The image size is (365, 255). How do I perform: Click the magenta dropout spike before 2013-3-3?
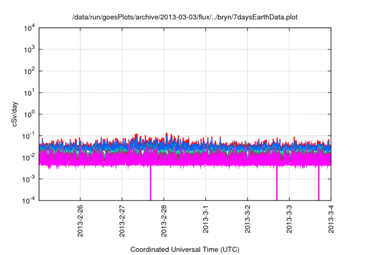[277, 183]
